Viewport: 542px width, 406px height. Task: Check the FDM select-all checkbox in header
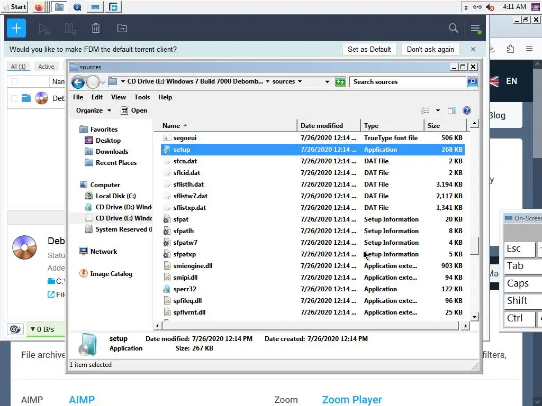coord(14,81)
